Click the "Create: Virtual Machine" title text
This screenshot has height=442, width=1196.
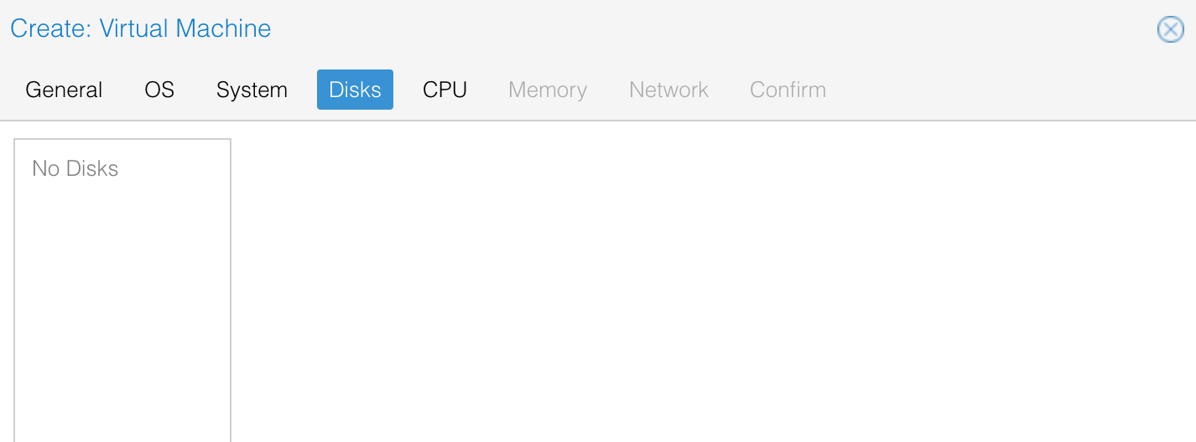(x=140, y=28)
